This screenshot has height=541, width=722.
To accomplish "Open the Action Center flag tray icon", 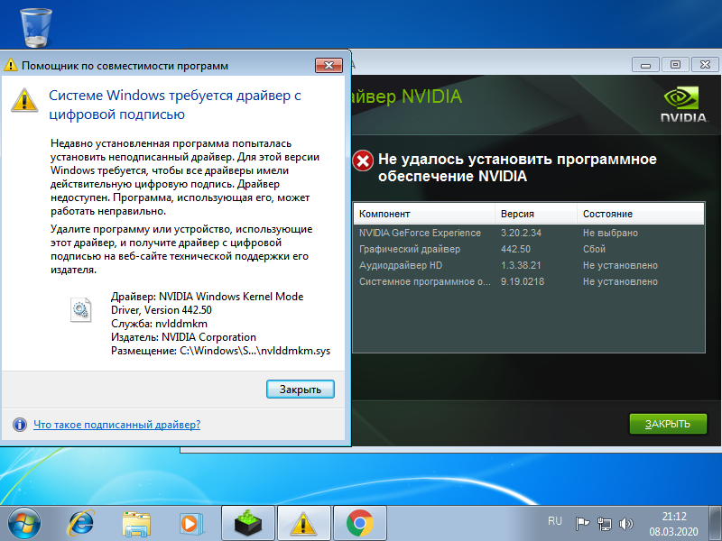I will coord(582,524).
